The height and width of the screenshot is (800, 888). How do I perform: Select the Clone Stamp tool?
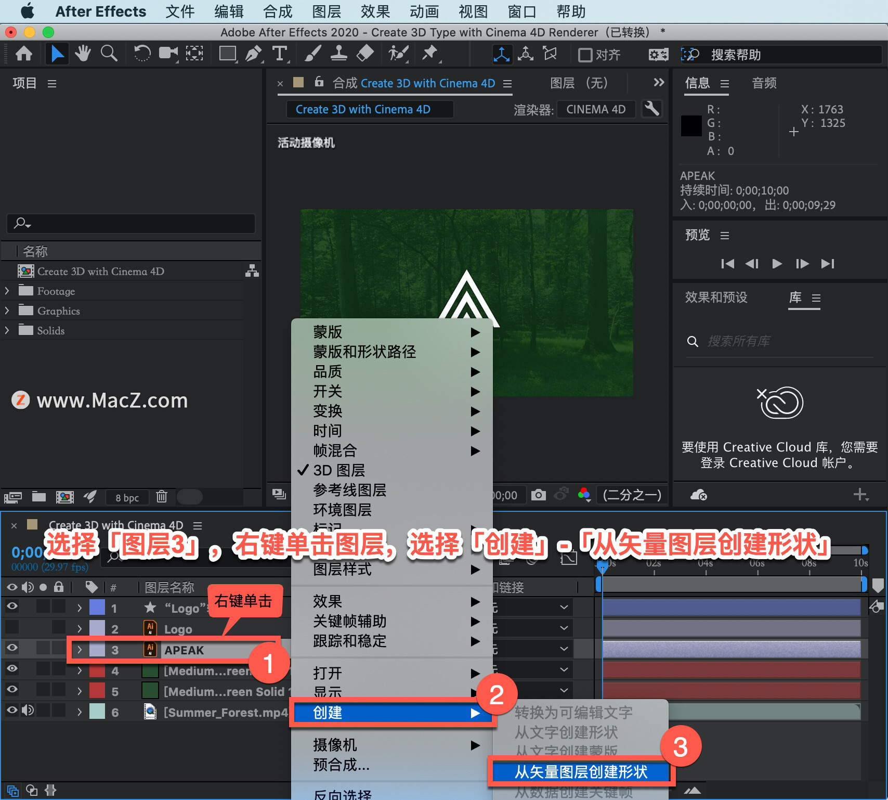[339, 54]
